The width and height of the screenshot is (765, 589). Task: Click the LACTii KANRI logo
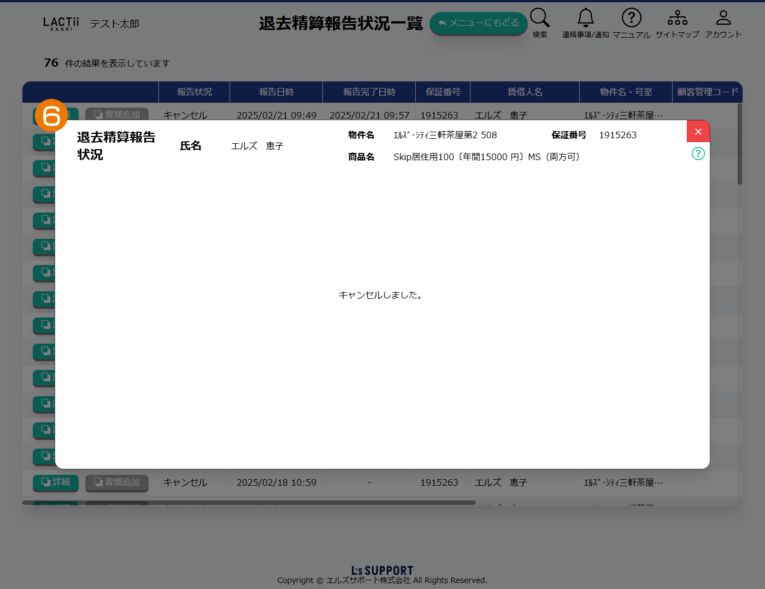point(61,23)
